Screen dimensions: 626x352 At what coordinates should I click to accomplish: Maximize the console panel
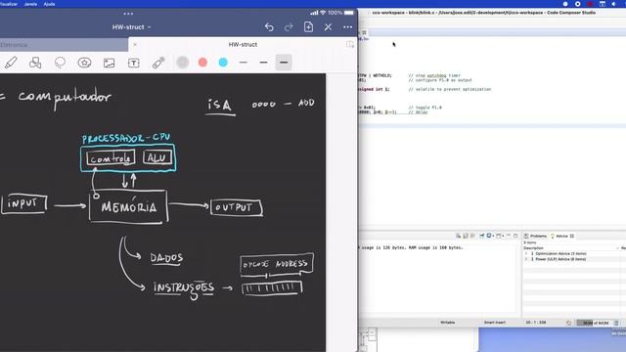pos(515,236)
